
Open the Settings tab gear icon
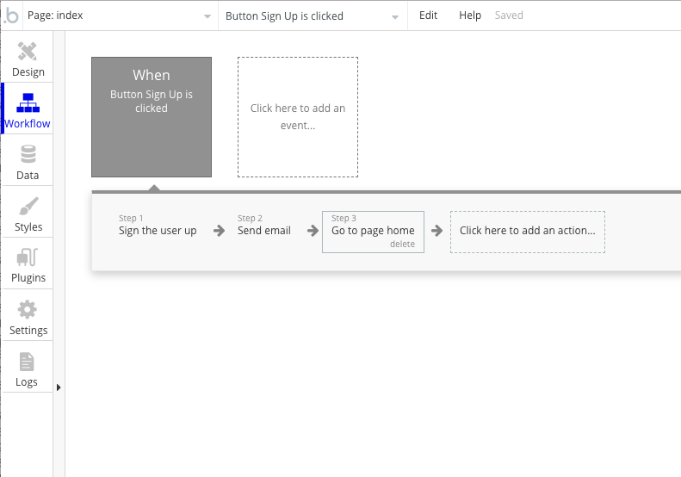28,310
